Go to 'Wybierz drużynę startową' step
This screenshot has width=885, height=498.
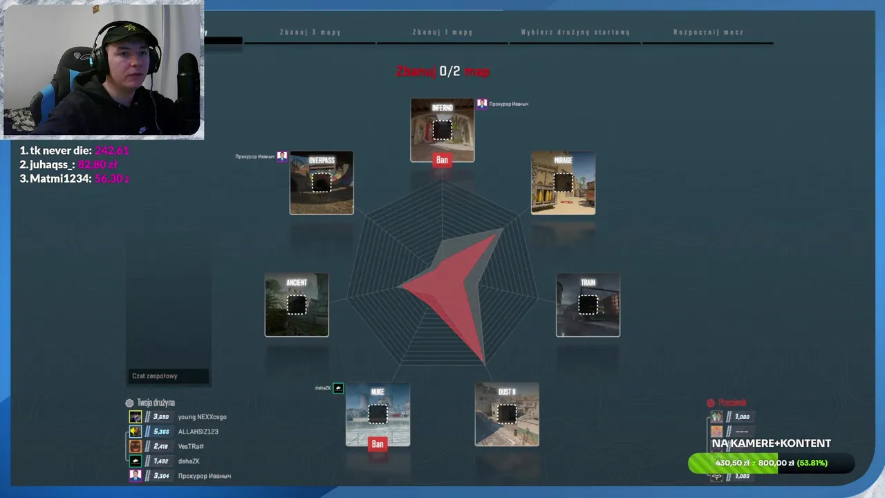575,33
